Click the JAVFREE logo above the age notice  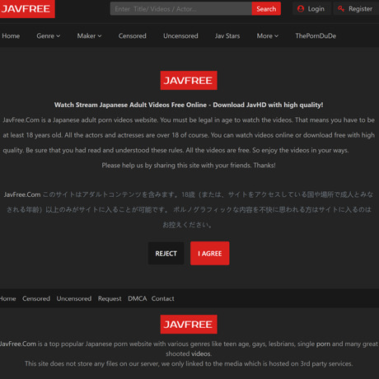pyautogui.click(x=189, y=81)
